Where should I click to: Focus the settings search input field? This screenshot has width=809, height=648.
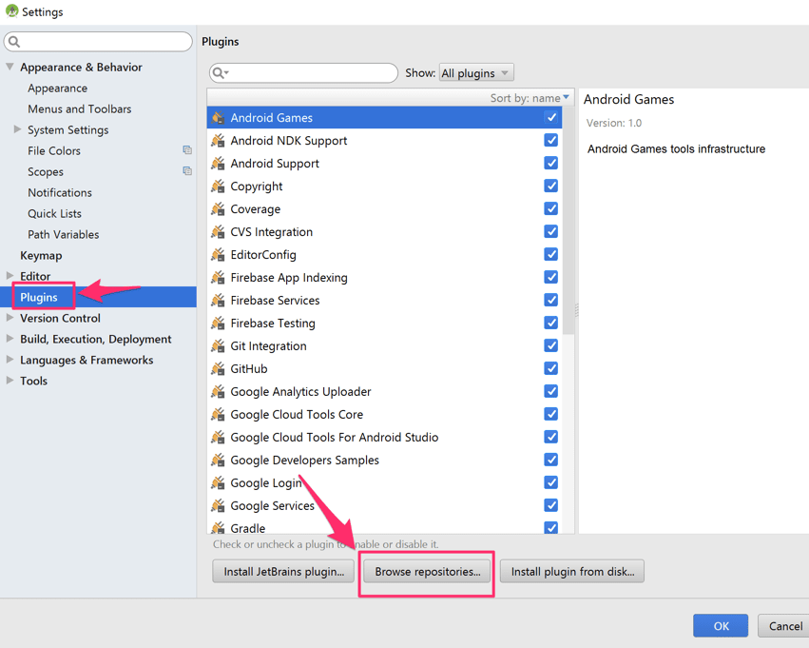(98, 41)
